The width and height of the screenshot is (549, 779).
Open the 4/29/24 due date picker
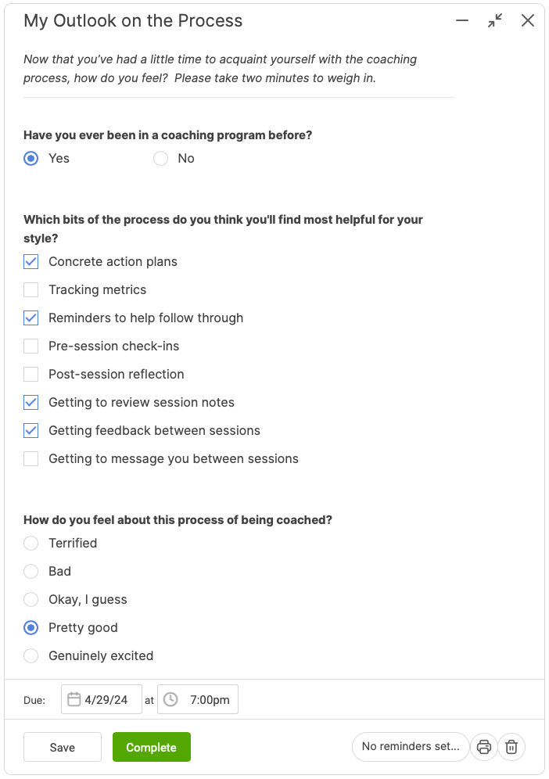coord(102,699)
